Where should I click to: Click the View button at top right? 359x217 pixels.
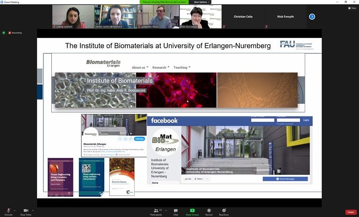(352, 8)
